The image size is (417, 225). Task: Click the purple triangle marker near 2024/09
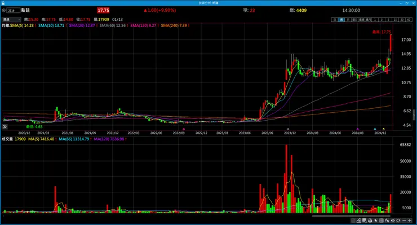(x=358, y=129)
